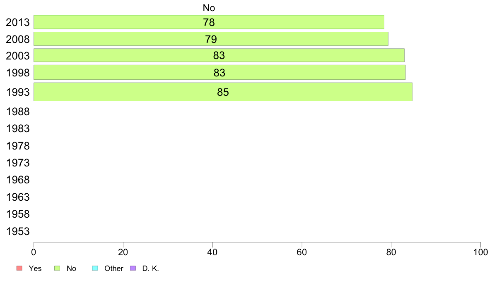Click the purple D. K. legend swatch

[133, 268]
